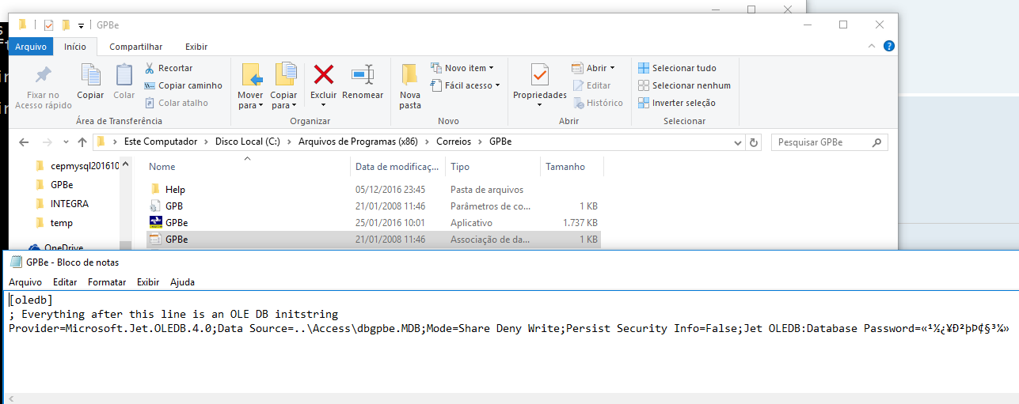Click the Up one level arrow
Screen dimensions: 1019x404
click(82, 143)
